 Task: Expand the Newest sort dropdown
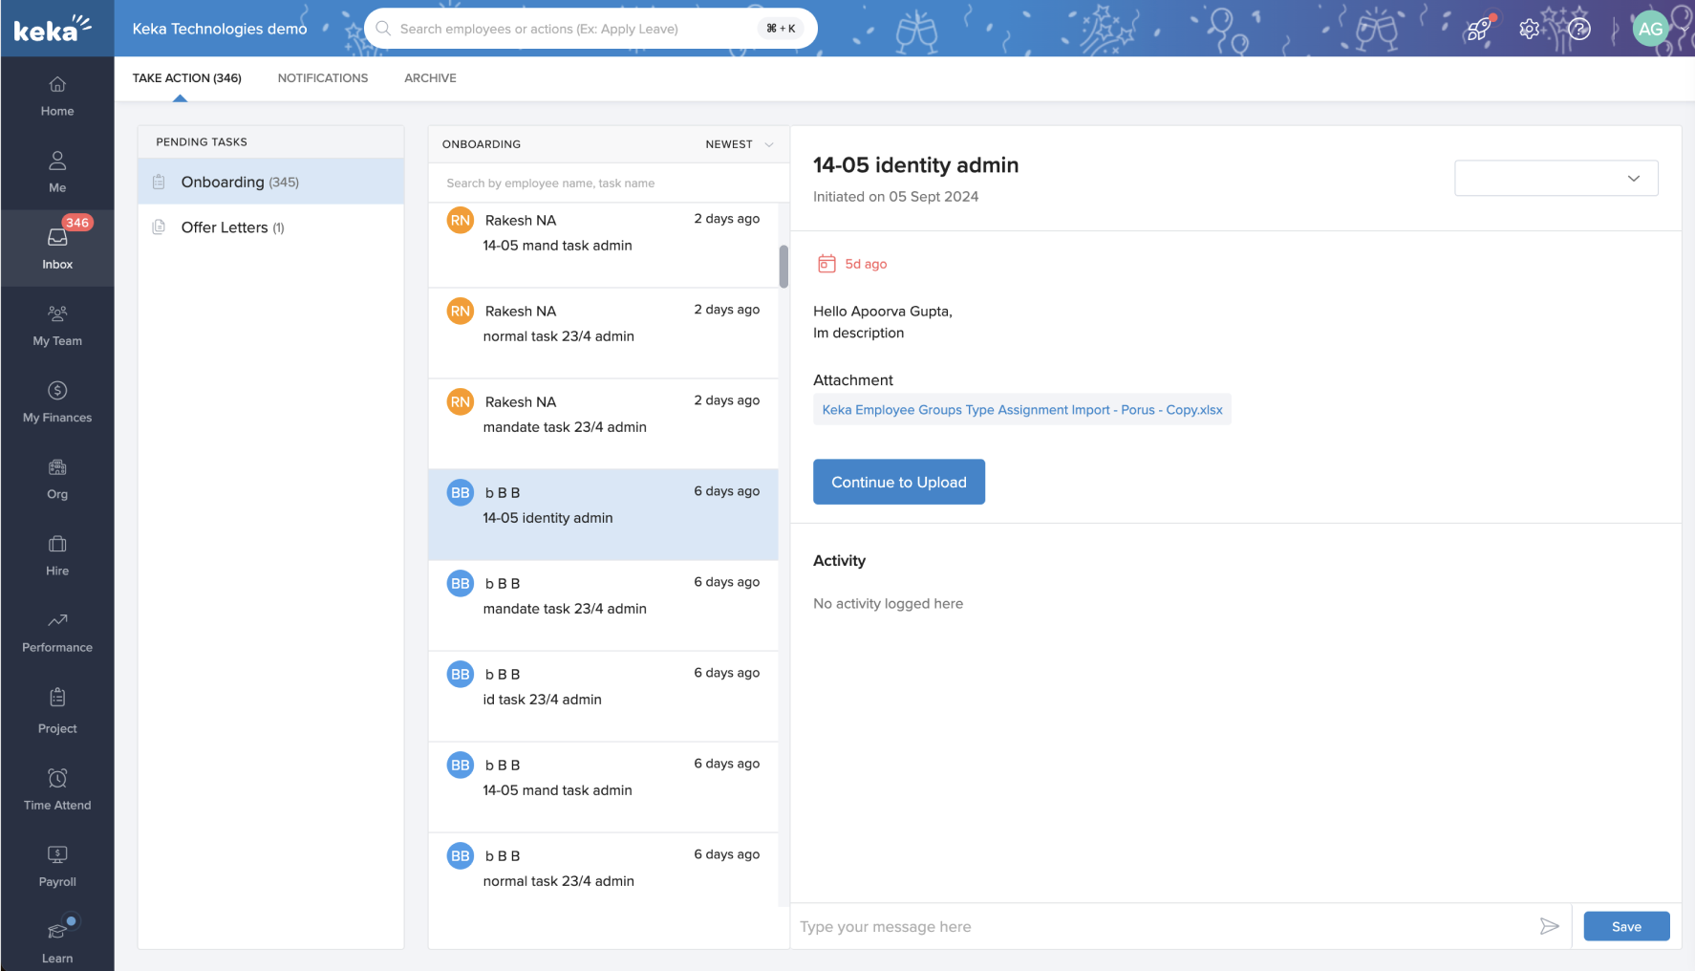point(739,144)
